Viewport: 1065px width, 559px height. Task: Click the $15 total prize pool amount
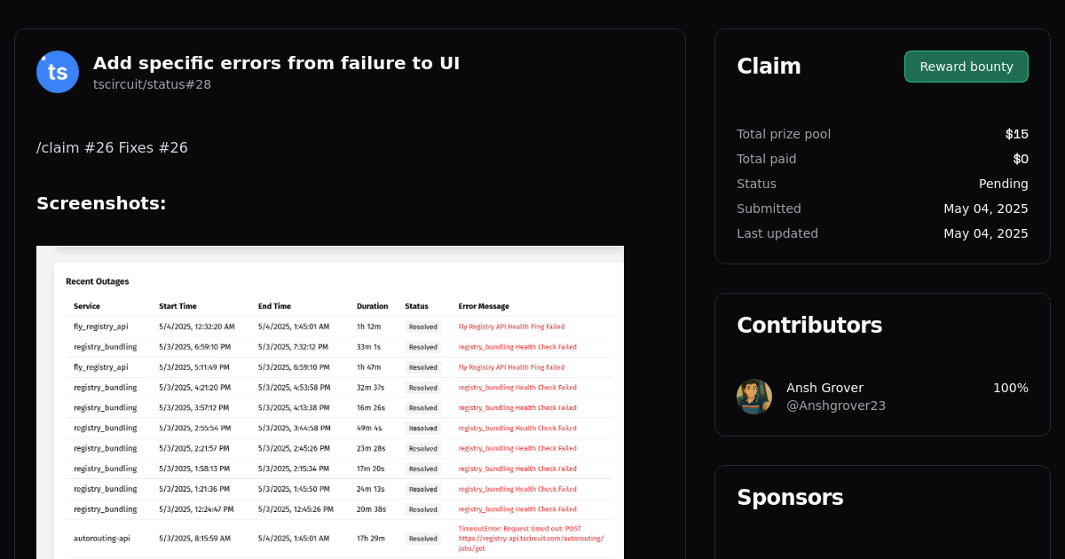1016,134
